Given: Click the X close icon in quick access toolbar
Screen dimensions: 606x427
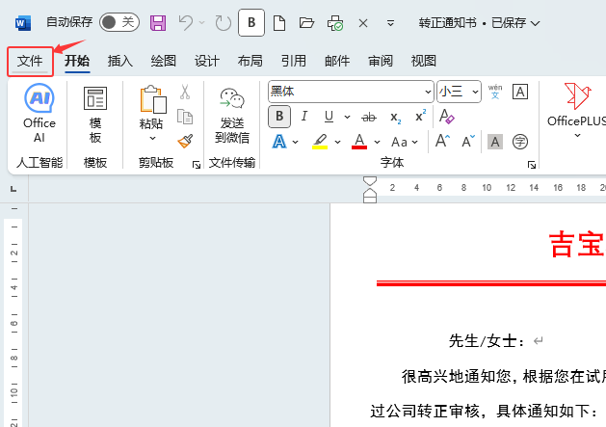Looking at the screenshot, I should 363,23.
